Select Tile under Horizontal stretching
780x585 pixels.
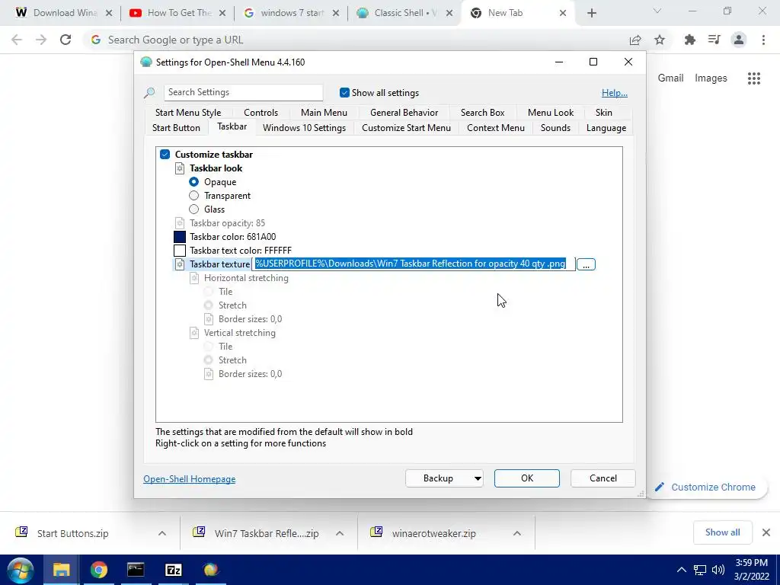point(209,292)
